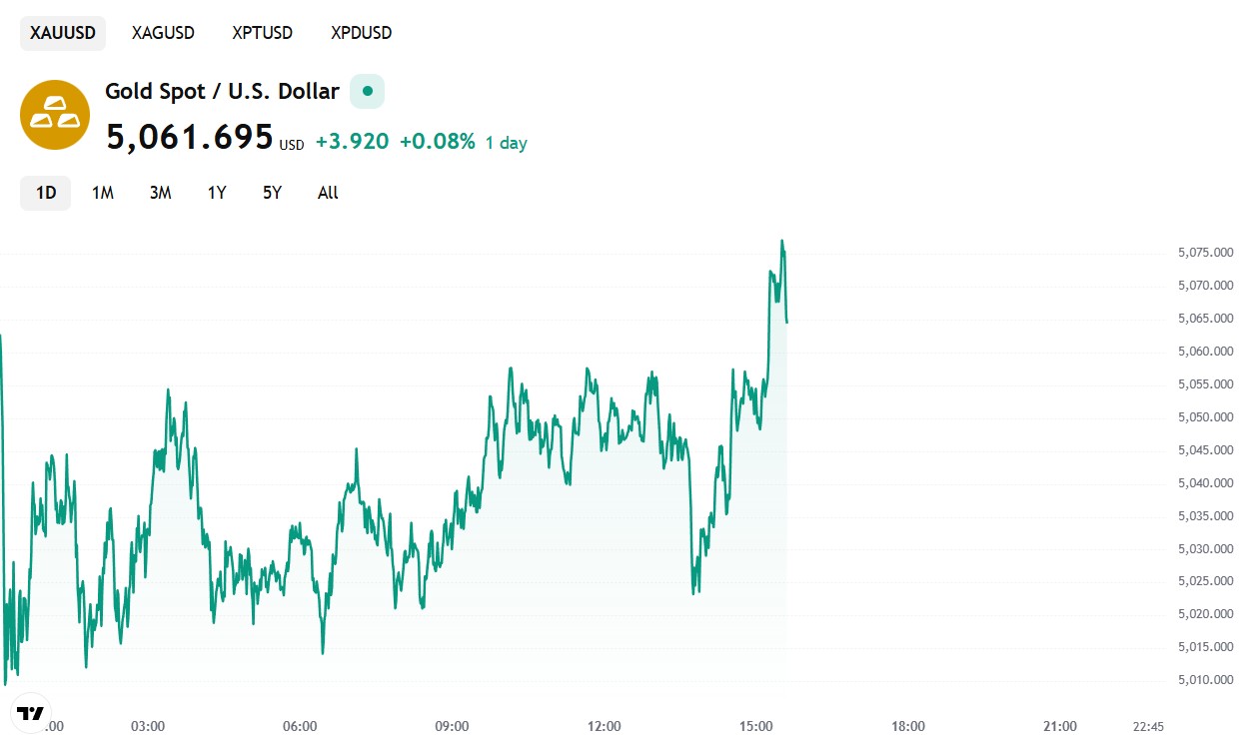Open the TradingView logo in chart corner
The width and height of the screenshot is (1239, 739).
pyautogui.click(x=33, y=711)
